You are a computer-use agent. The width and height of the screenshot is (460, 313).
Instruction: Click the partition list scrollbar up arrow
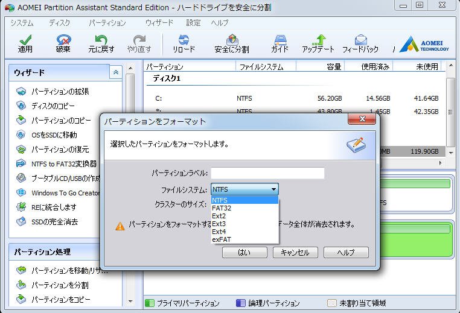tap(451, 65)
